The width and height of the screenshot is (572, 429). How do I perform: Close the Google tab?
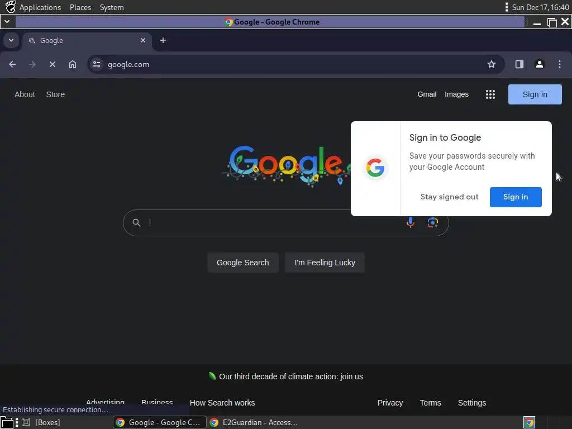[143, 40]
